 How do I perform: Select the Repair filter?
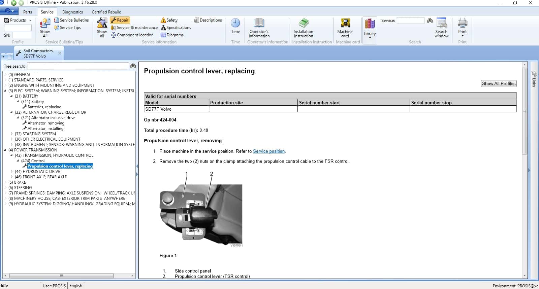[120, 20]
